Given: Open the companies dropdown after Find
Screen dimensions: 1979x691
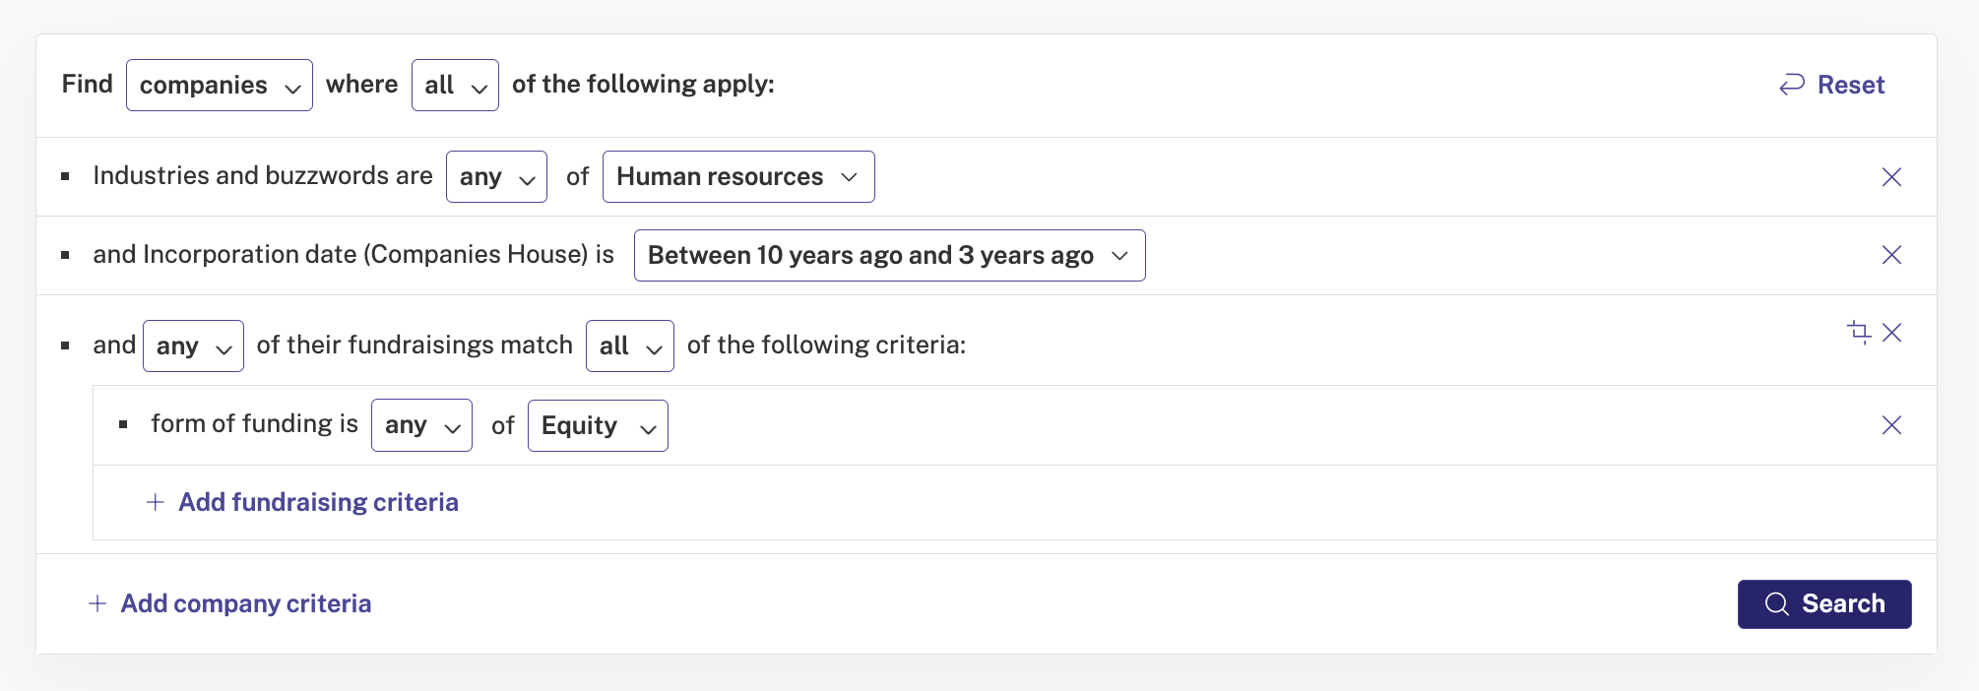Looking at the screenshot, I should pyautogui.click(x=220, y=85).
